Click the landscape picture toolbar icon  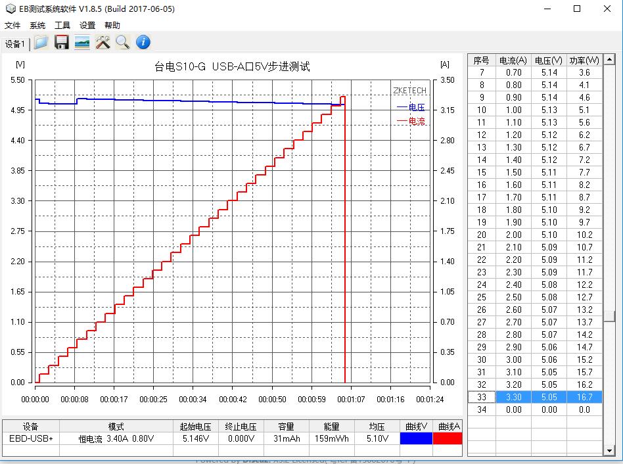point(82,43)
